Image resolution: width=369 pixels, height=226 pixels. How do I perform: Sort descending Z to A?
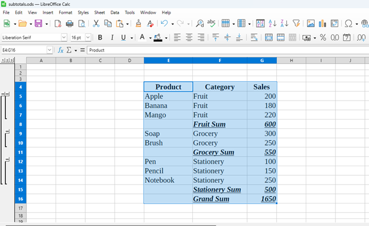click(284, 24)
